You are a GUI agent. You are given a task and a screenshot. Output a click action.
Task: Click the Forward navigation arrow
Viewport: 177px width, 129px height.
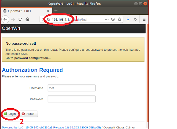pyautogui.click(x=13, y=19)
